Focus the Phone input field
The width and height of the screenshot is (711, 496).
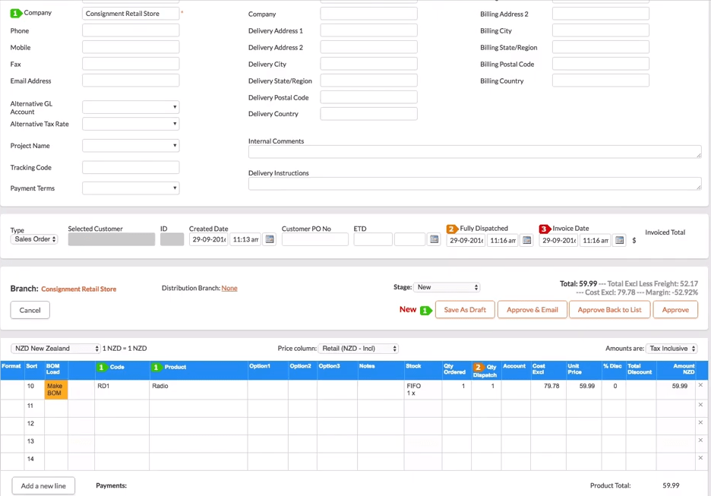[x=131, y=30]
